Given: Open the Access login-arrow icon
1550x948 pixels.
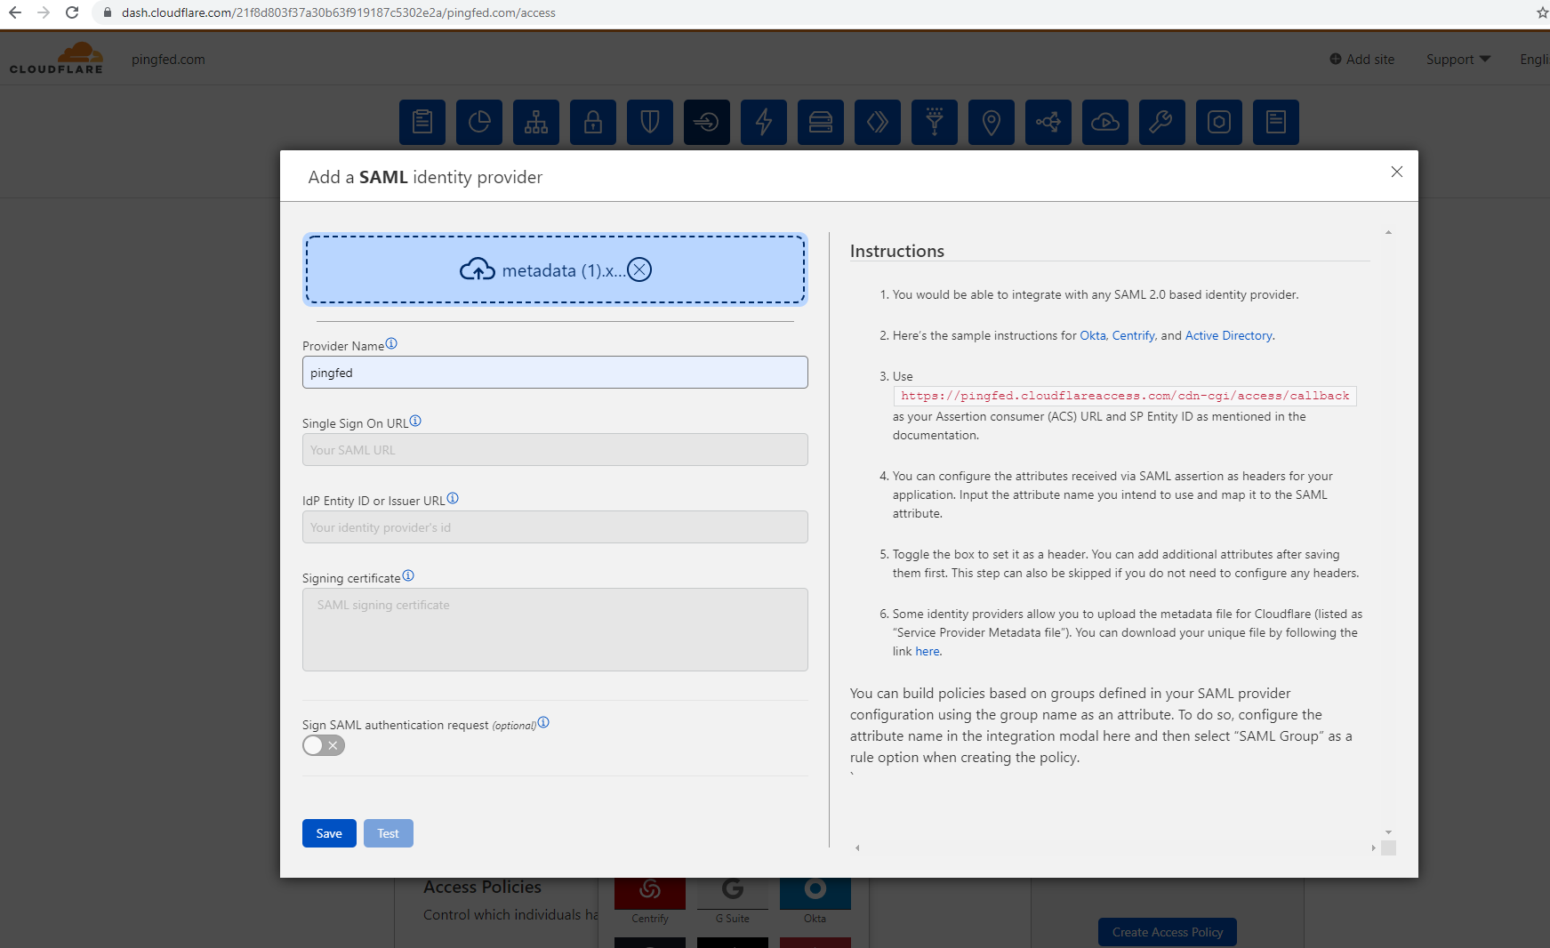Looking at the screenshot, I should [707, 122].
